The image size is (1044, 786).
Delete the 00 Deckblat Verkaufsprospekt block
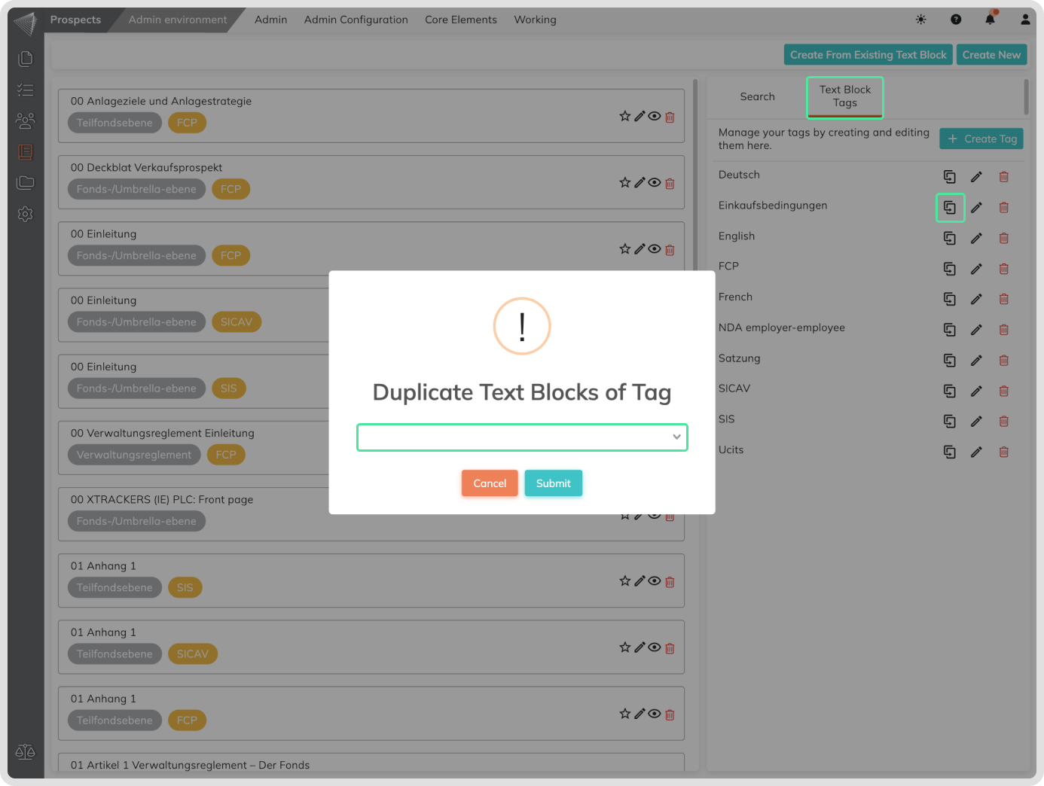[670, 183]
